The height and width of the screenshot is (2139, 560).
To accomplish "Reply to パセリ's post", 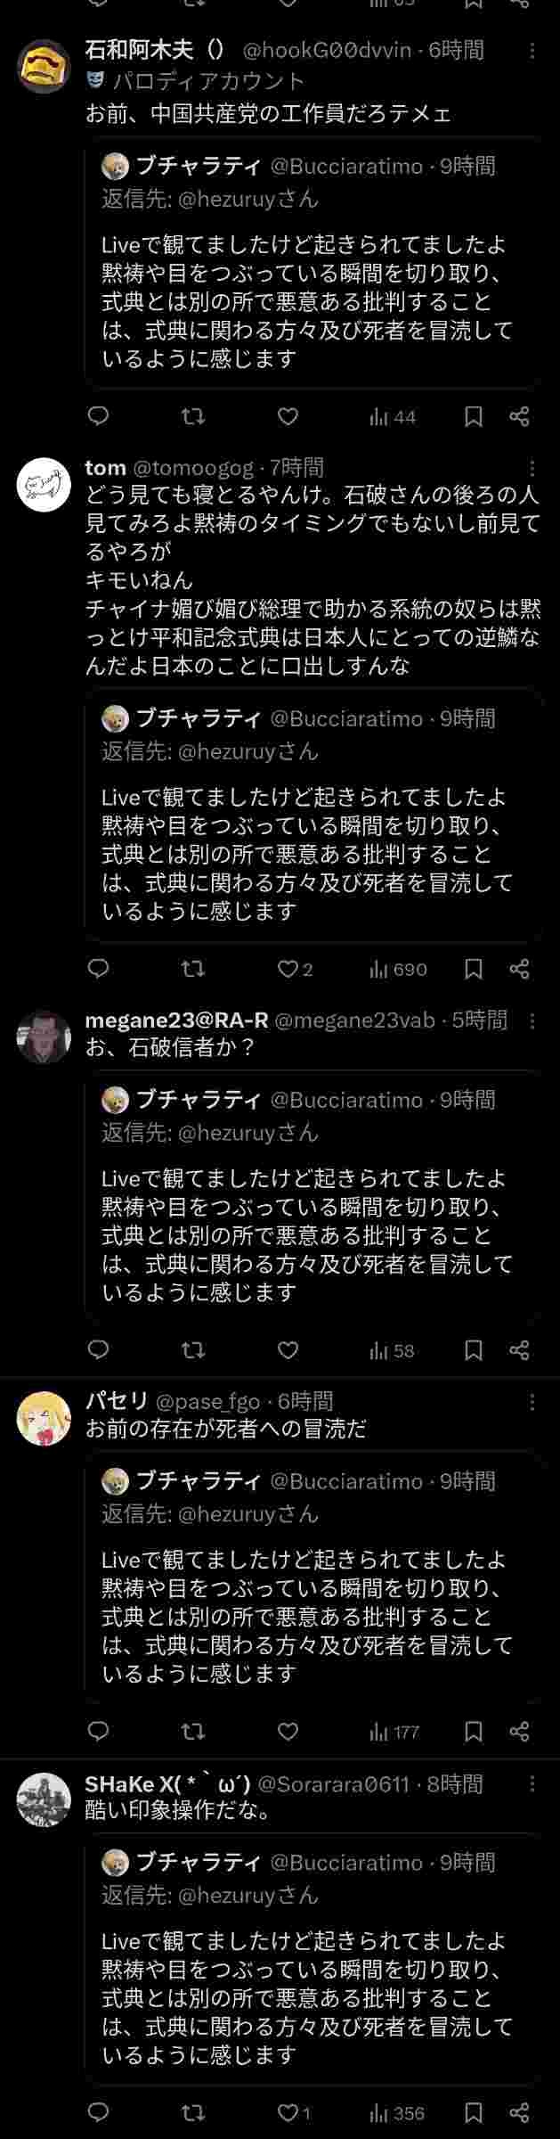I will pyautogui.click(x=99, y=1732).
